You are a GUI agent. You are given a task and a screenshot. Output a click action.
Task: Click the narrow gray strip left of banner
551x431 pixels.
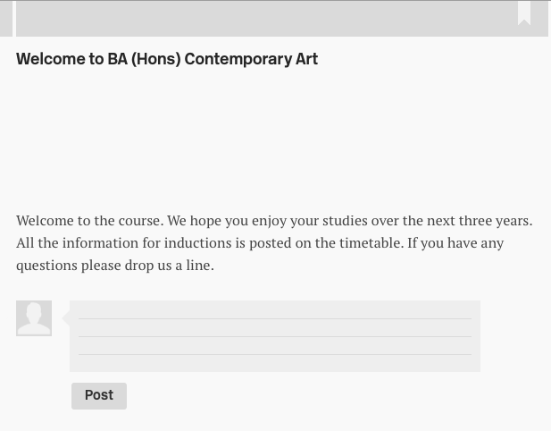click(6, 18)
